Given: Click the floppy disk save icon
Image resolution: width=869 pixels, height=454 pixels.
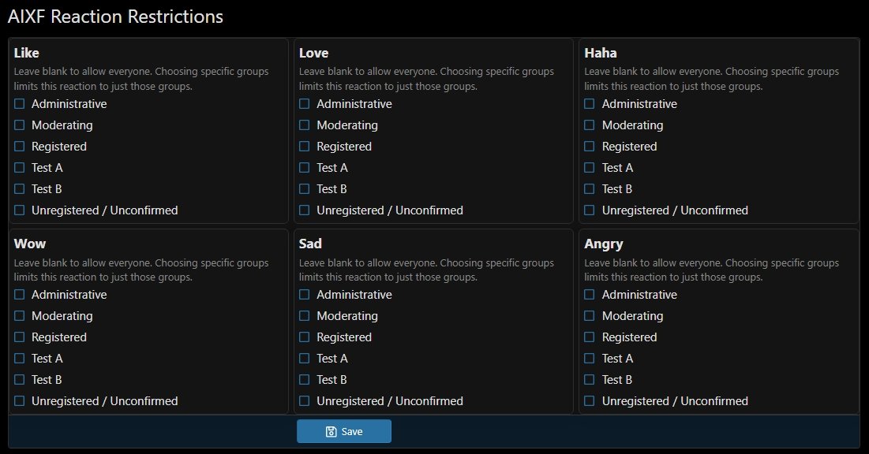Looking at the screenshot, I should (x=331, y=432).
